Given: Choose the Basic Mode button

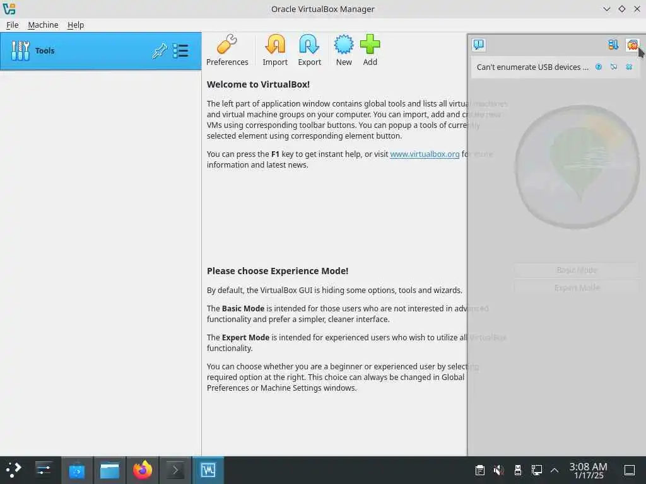Looking at the screenshot, I should pyautogui.click(x=577, y=270).
